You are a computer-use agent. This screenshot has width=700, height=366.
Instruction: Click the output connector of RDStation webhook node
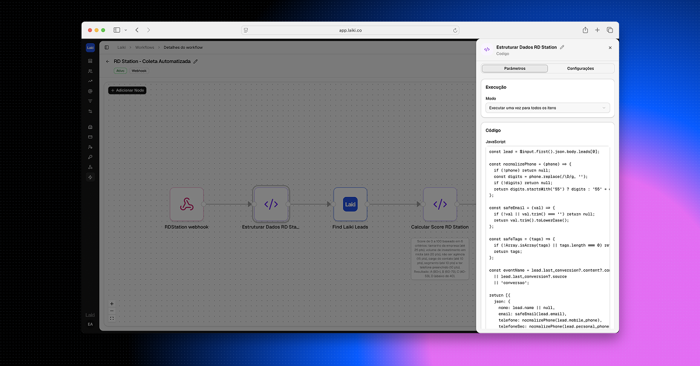(x=204, y=205)
